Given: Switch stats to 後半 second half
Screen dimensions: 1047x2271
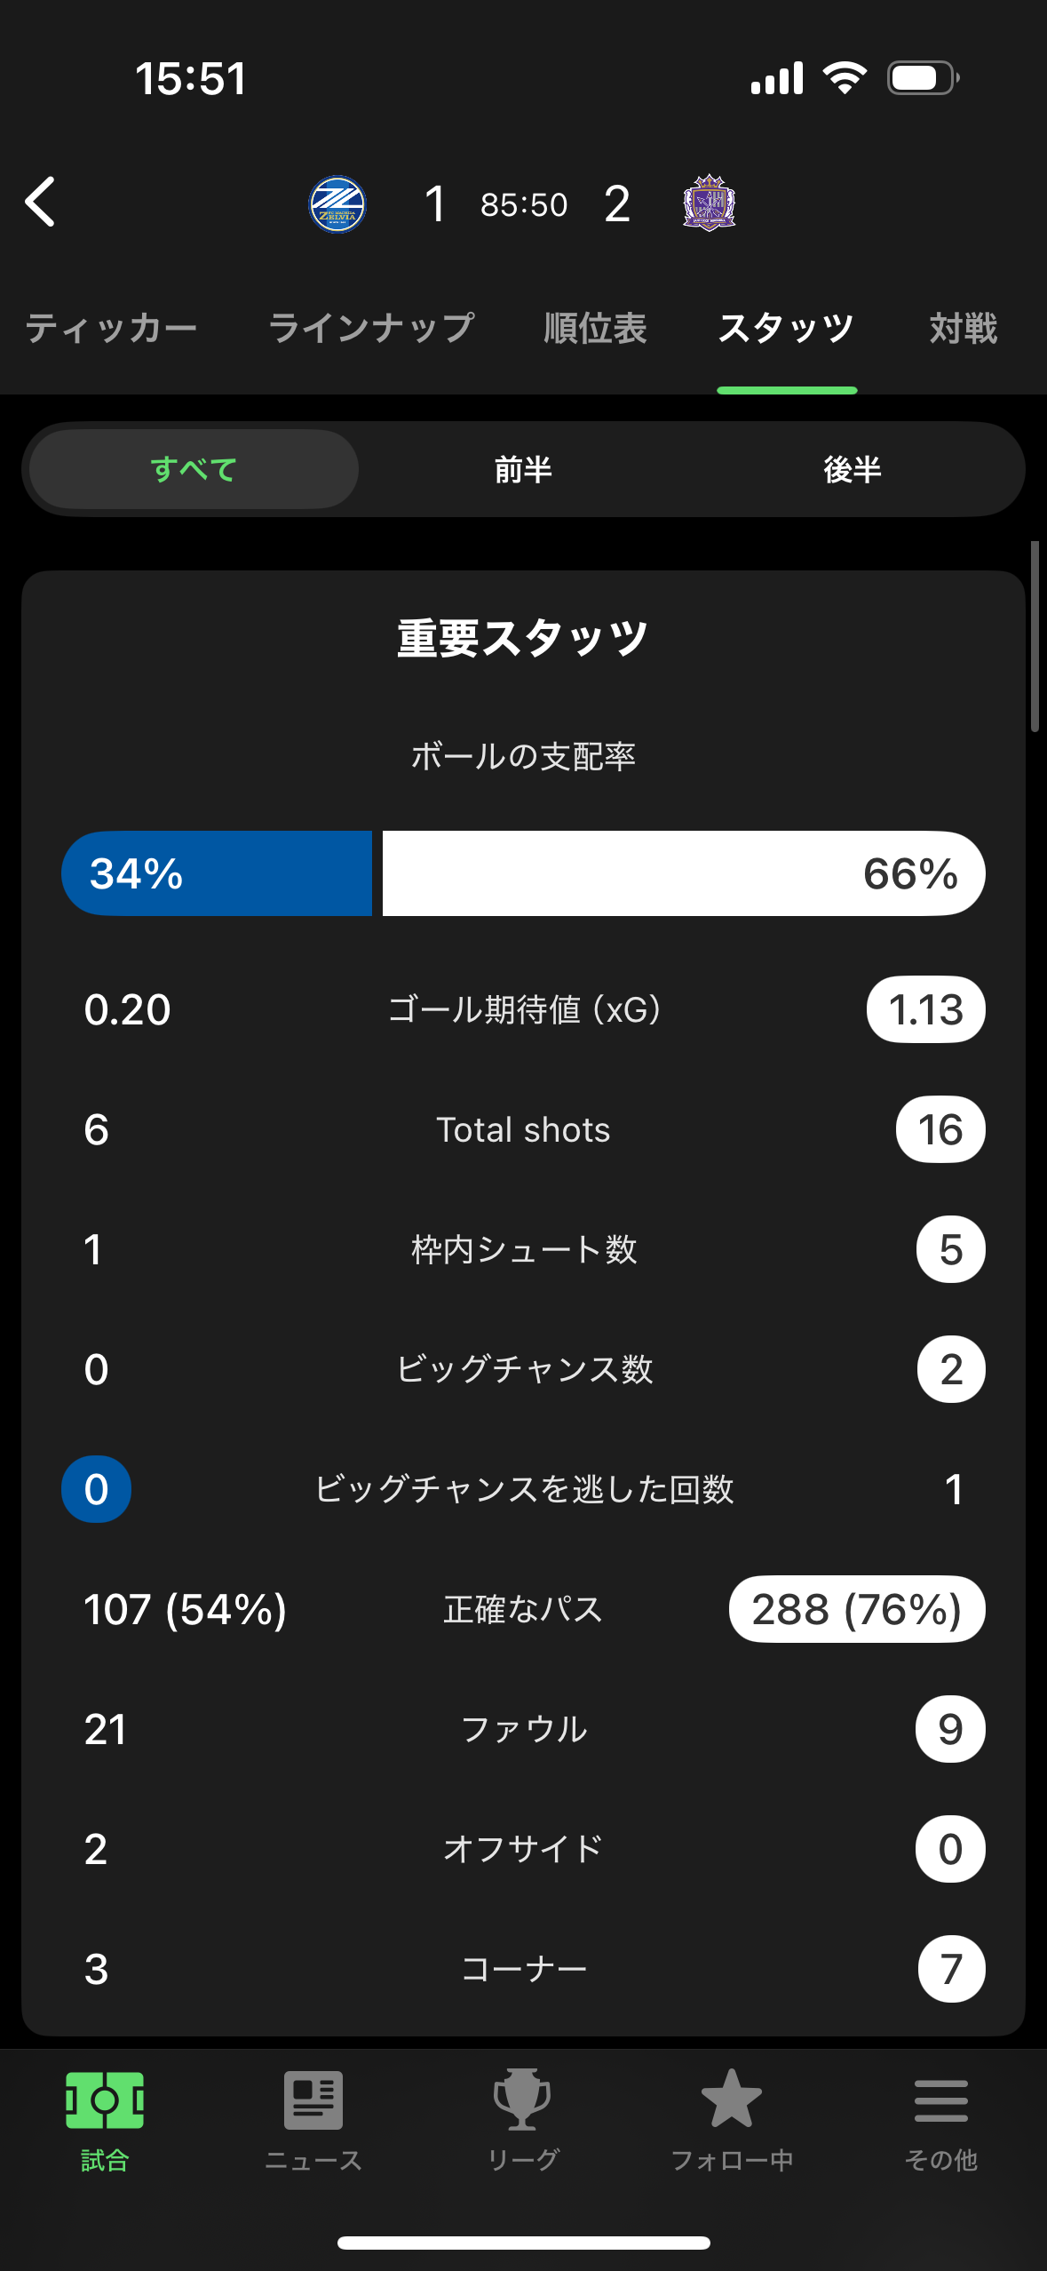Looking at the screenshot, I should tap(853, 469).
